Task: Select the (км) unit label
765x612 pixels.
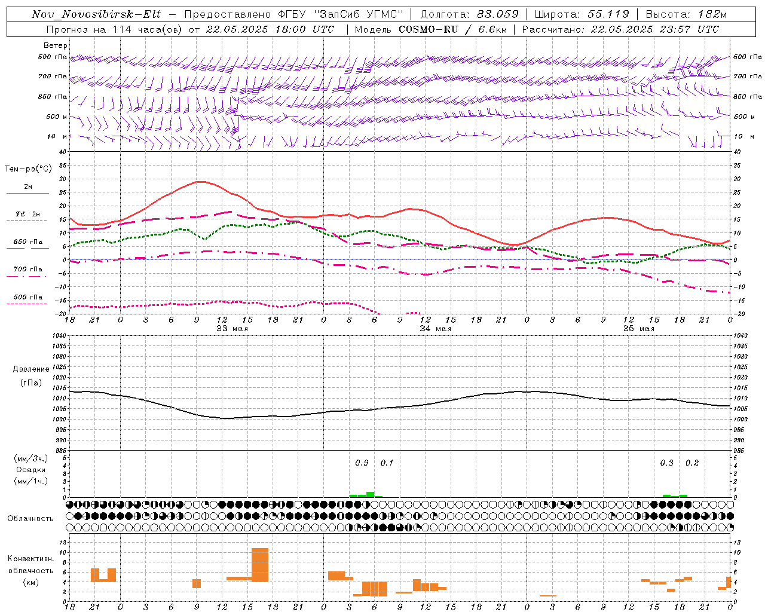Action: 31,582
